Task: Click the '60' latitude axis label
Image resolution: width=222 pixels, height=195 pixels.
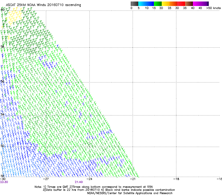Action: coord(2,10)
